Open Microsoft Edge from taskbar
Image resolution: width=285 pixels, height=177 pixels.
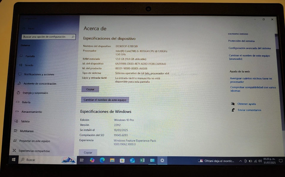click(x=102, y=160)
